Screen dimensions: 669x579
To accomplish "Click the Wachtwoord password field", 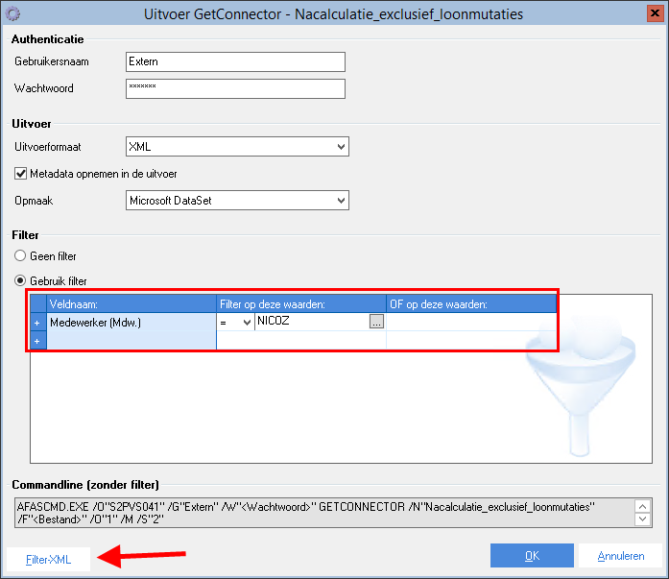I will pos(235,88).
